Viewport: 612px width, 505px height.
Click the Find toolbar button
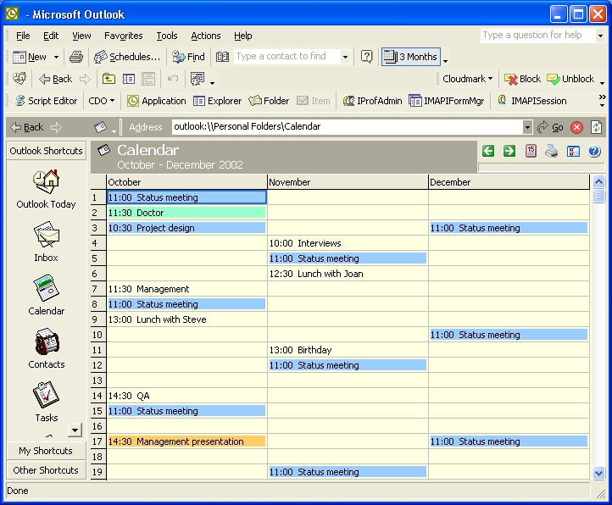pyautogui.click(x=188, y=57)
